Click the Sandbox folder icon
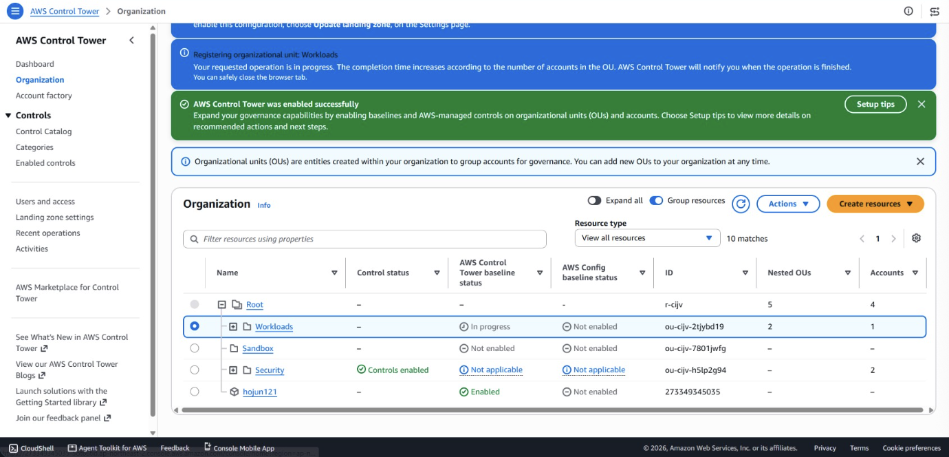The height and width of the screenshot is (457, 949). coord(234,348)
